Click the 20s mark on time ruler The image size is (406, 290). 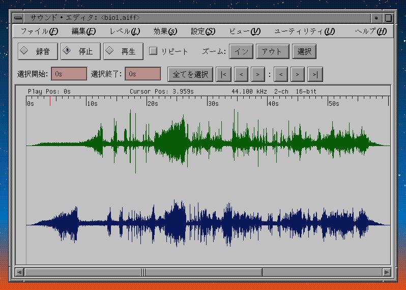point(153,104)
